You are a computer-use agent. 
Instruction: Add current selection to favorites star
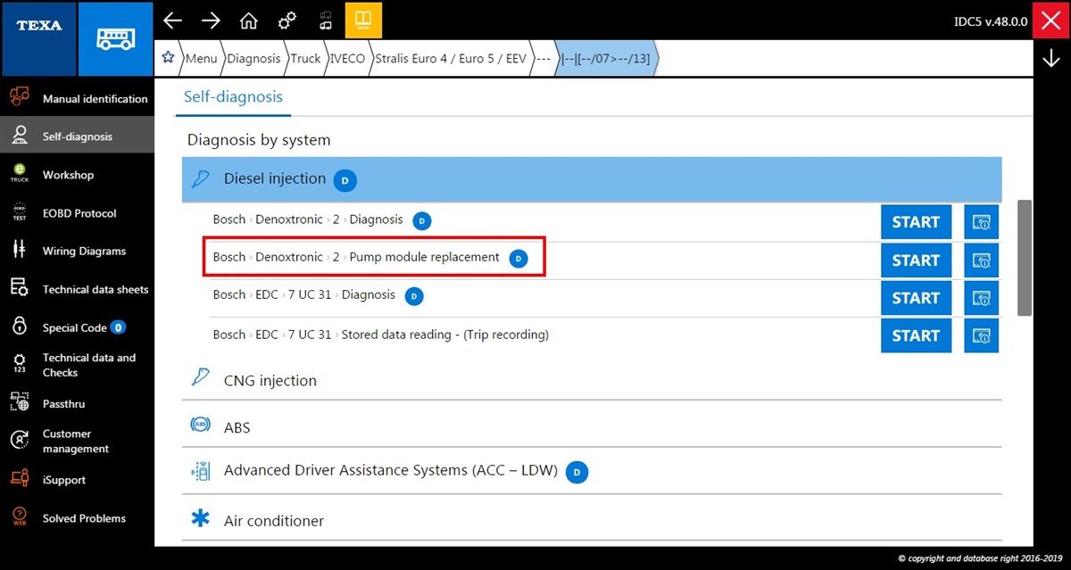168,59
